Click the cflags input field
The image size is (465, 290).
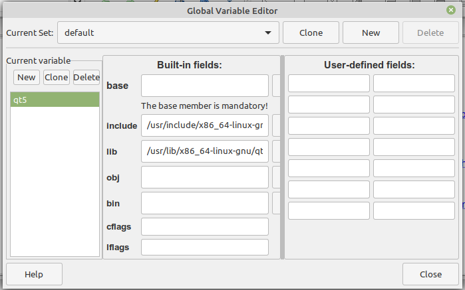click(x=205, y=227)
